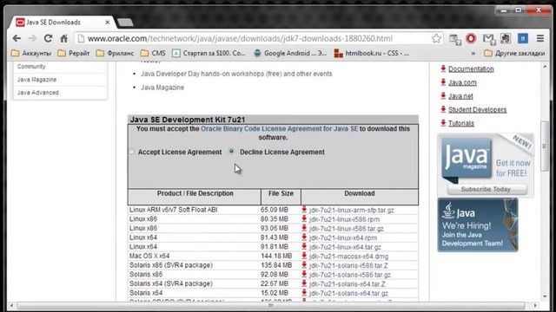
Task: Click Community in the left sidebar
Action: click(31, 67)
